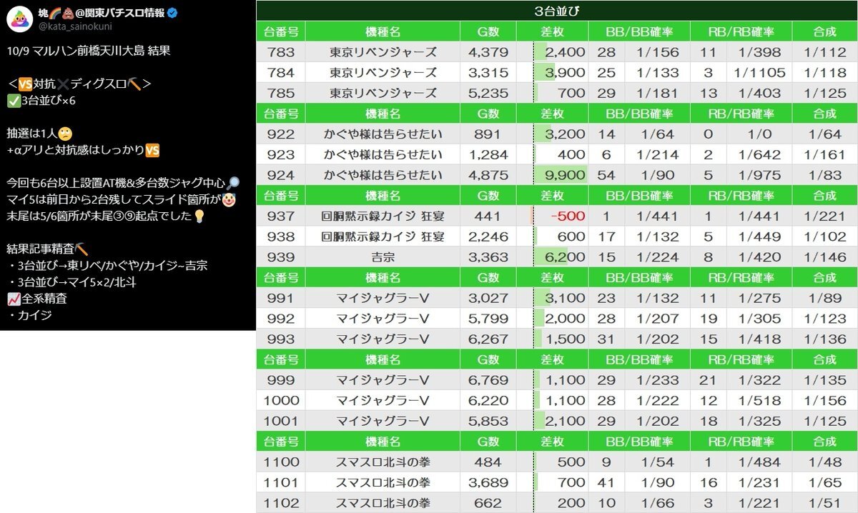This screenshot has height=513, width=858.
Task: Click machine number 922
Action: pyautogui.click(x=281, y=134)
